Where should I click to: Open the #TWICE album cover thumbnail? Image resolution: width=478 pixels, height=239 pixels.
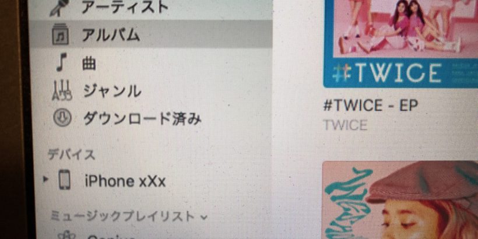[400, 43]
